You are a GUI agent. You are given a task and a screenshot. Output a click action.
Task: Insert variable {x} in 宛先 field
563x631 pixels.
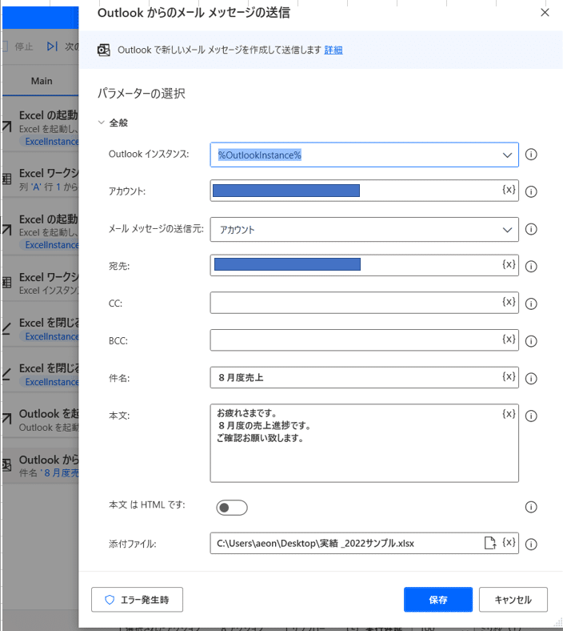pos(509,264)
